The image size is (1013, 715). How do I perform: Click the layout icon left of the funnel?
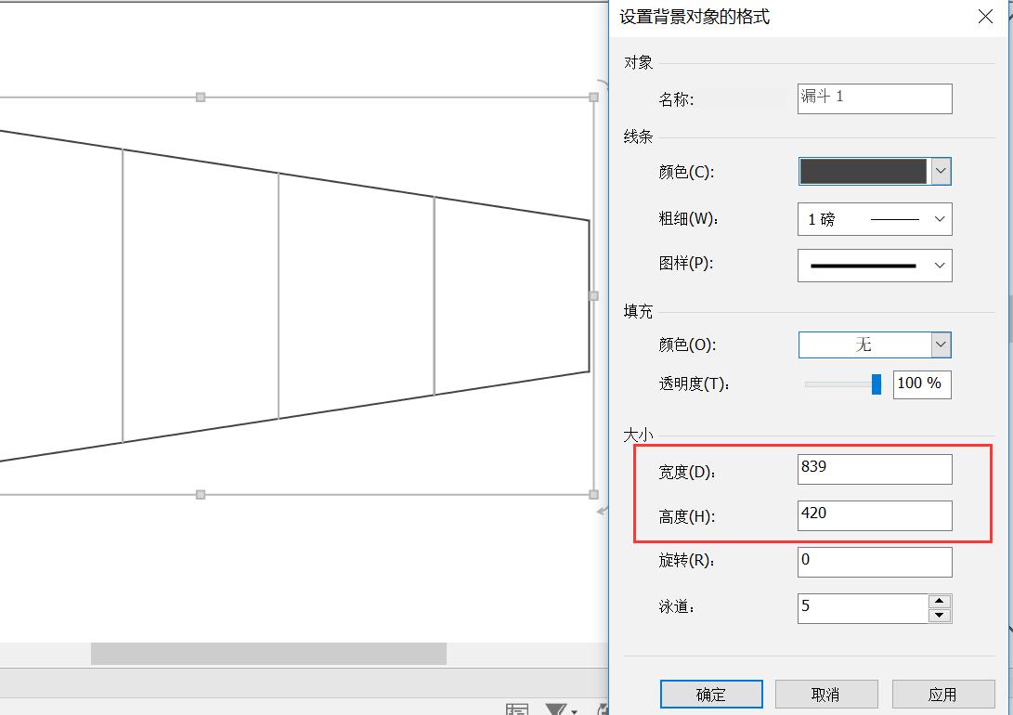point(517,710)
